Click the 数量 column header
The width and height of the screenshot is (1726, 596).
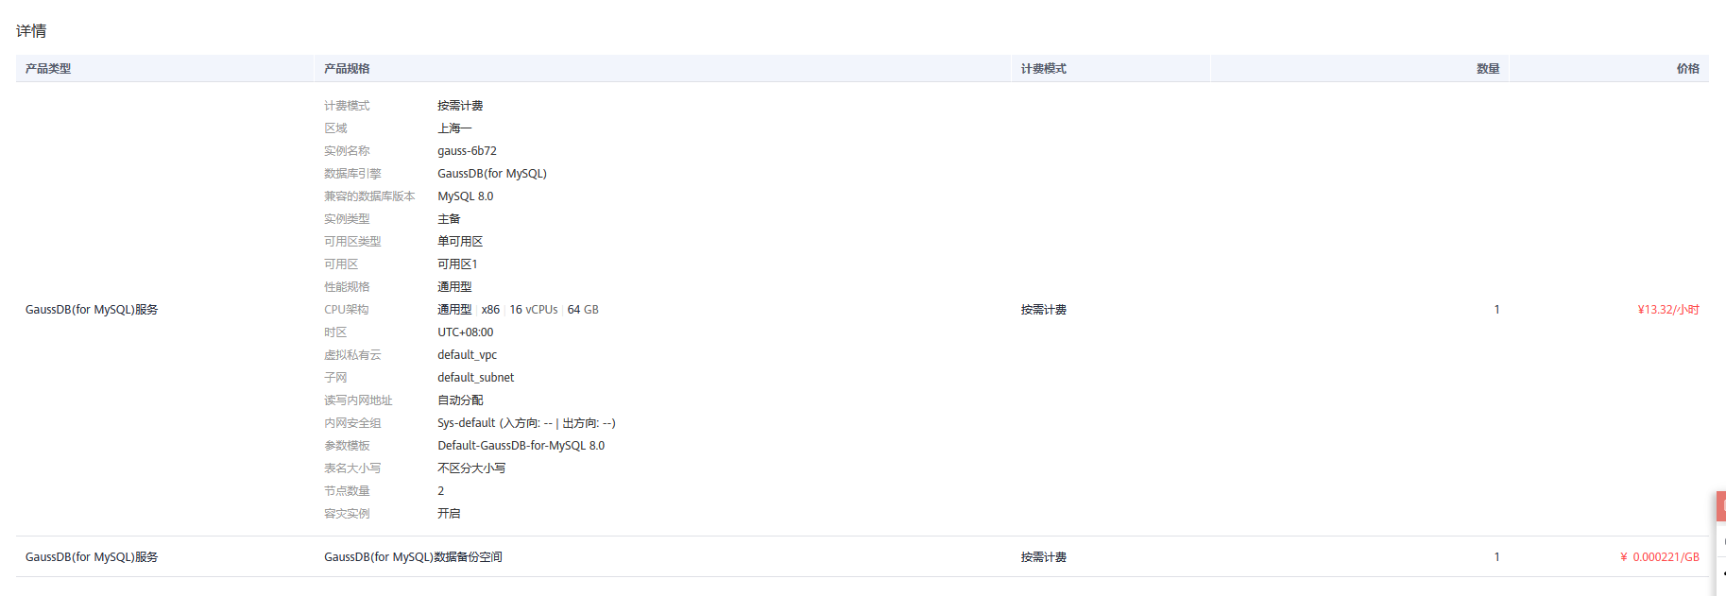pyautogui.click(x=1488, y=69)
